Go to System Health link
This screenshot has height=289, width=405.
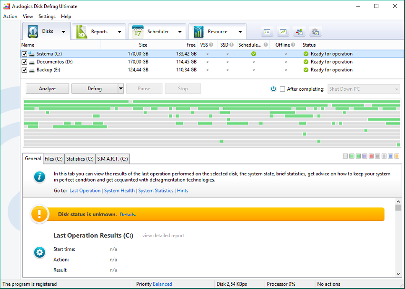click(x=119, y=191)
